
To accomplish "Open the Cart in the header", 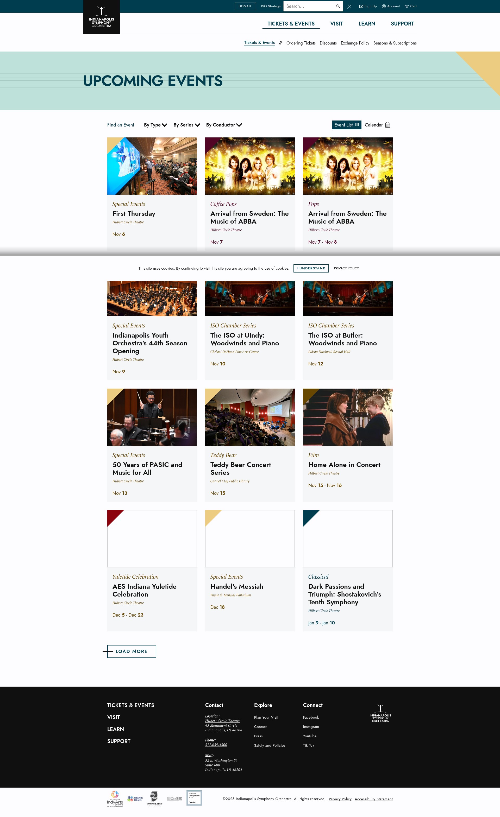I will pos(411,6).
